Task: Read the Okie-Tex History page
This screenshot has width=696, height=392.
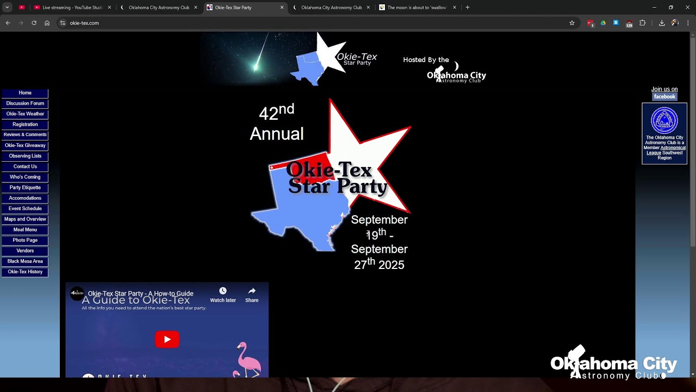Action: 25,272
